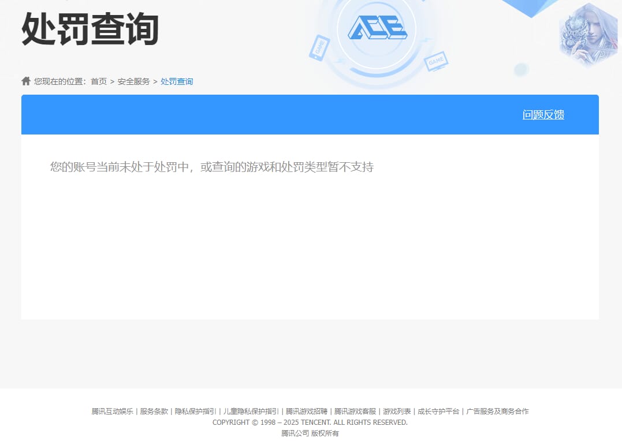This screenshot has width=622, height=441.
Task: Click the 处罚查询 page title heading
Action: 89,30
